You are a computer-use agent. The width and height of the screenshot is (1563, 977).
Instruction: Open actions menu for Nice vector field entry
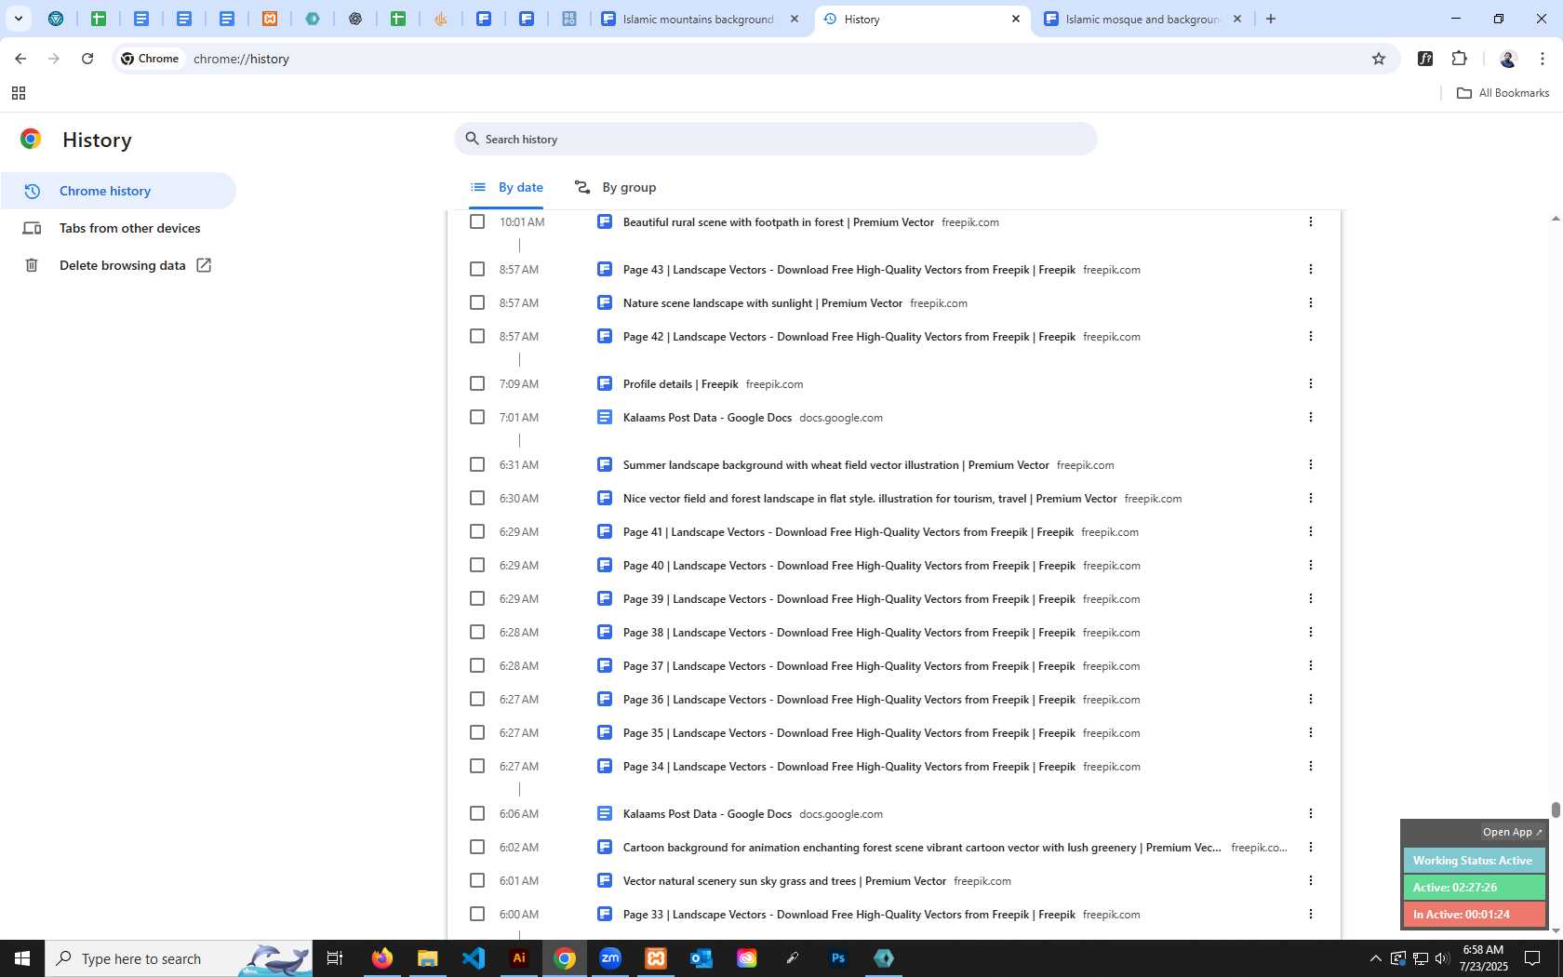coord(1311,498)
